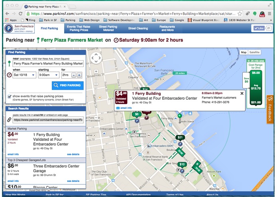Click the clock icon in page heading
Image resolution: width=277 pixels, height=197 pixels.
(116, 40)
